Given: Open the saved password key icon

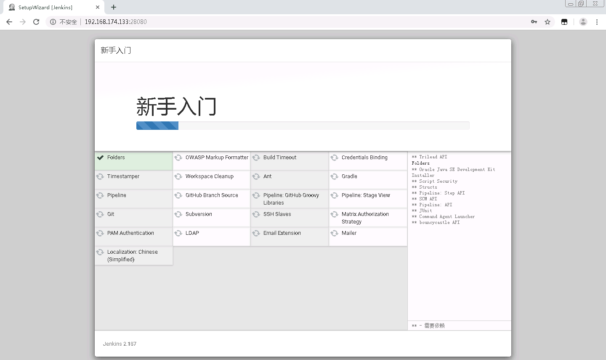Looking at the screenshot, I should tap(534, 22).
